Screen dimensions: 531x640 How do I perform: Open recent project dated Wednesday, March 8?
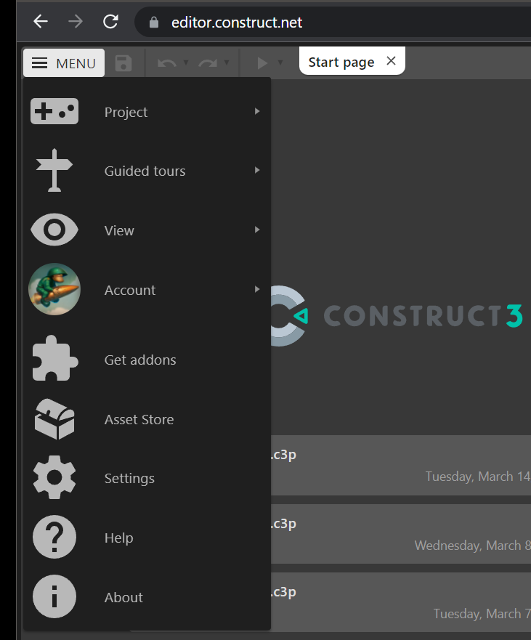click(401, 534)
